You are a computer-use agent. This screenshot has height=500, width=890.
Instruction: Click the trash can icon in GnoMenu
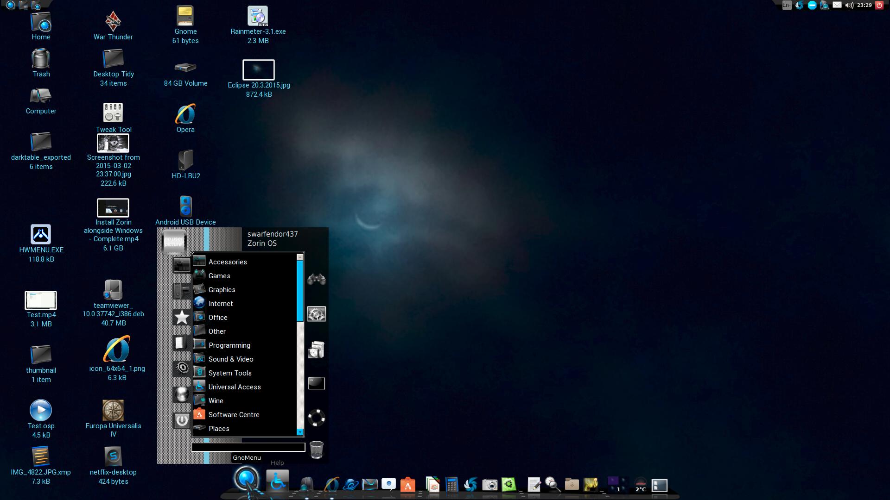[x=317, y=449]
